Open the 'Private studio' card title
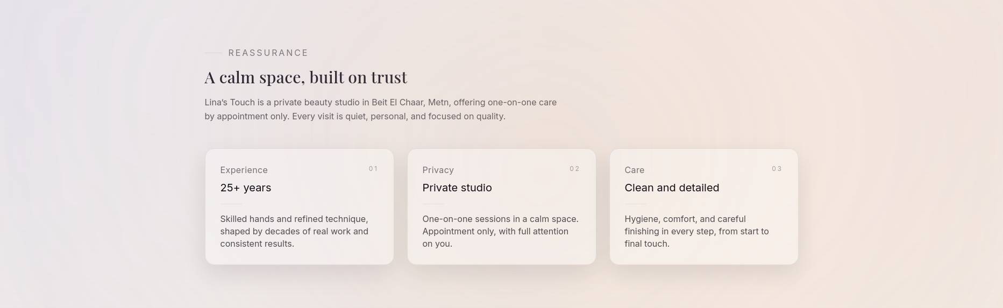 coord(457,188)
